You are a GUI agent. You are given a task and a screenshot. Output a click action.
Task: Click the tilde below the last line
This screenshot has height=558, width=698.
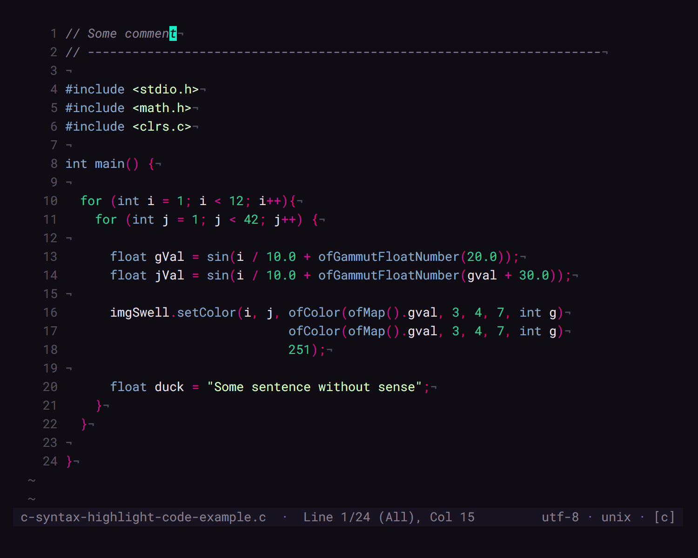32,480
